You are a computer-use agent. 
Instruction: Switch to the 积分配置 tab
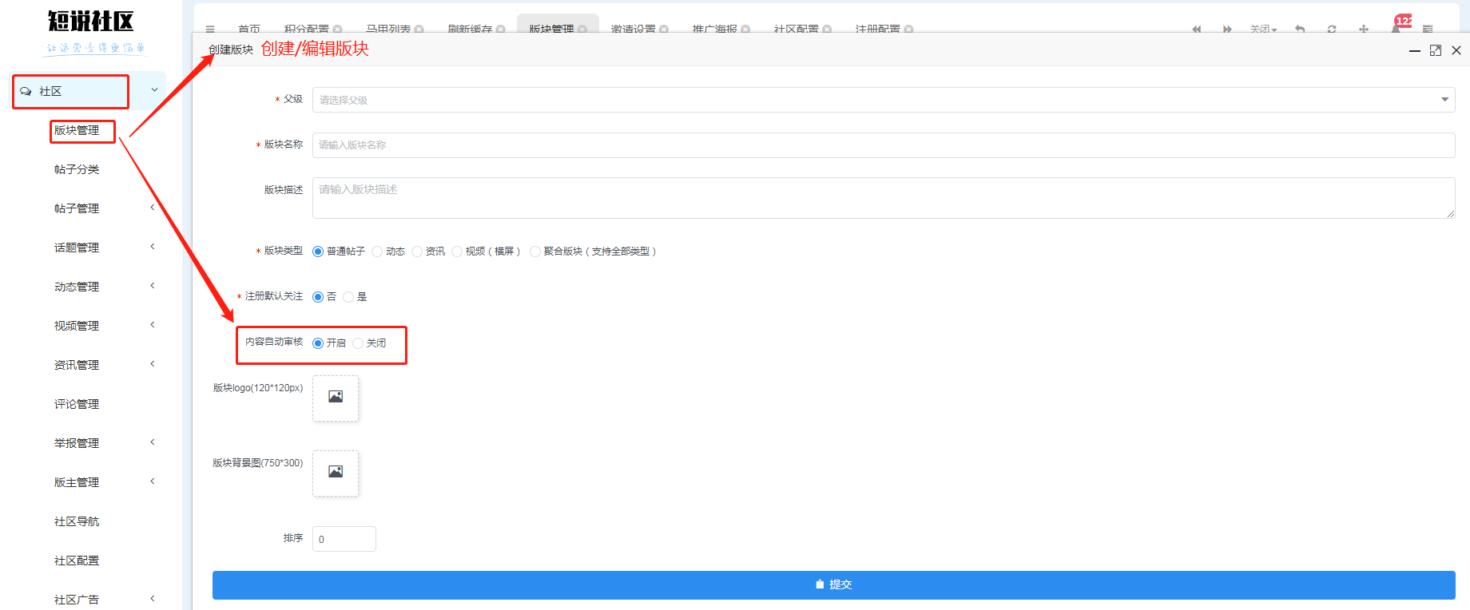(306, 29)
